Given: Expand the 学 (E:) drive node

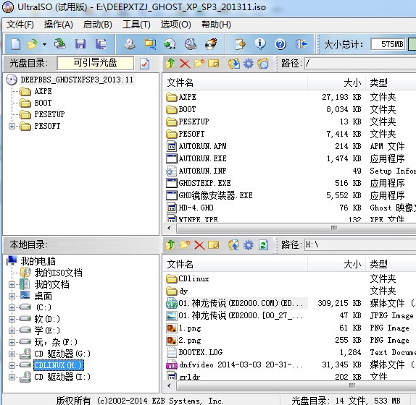Looking at the screenshot, I should pos(12,331).
